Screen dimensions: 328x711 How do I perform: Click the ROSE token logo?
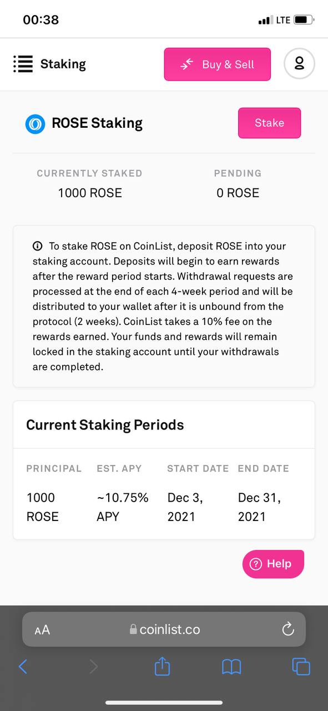pos(36,123)
